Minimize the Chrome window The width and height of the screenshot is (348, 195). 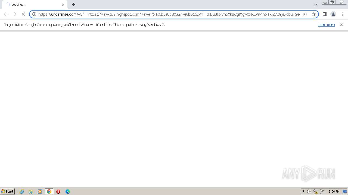point(325,2)
